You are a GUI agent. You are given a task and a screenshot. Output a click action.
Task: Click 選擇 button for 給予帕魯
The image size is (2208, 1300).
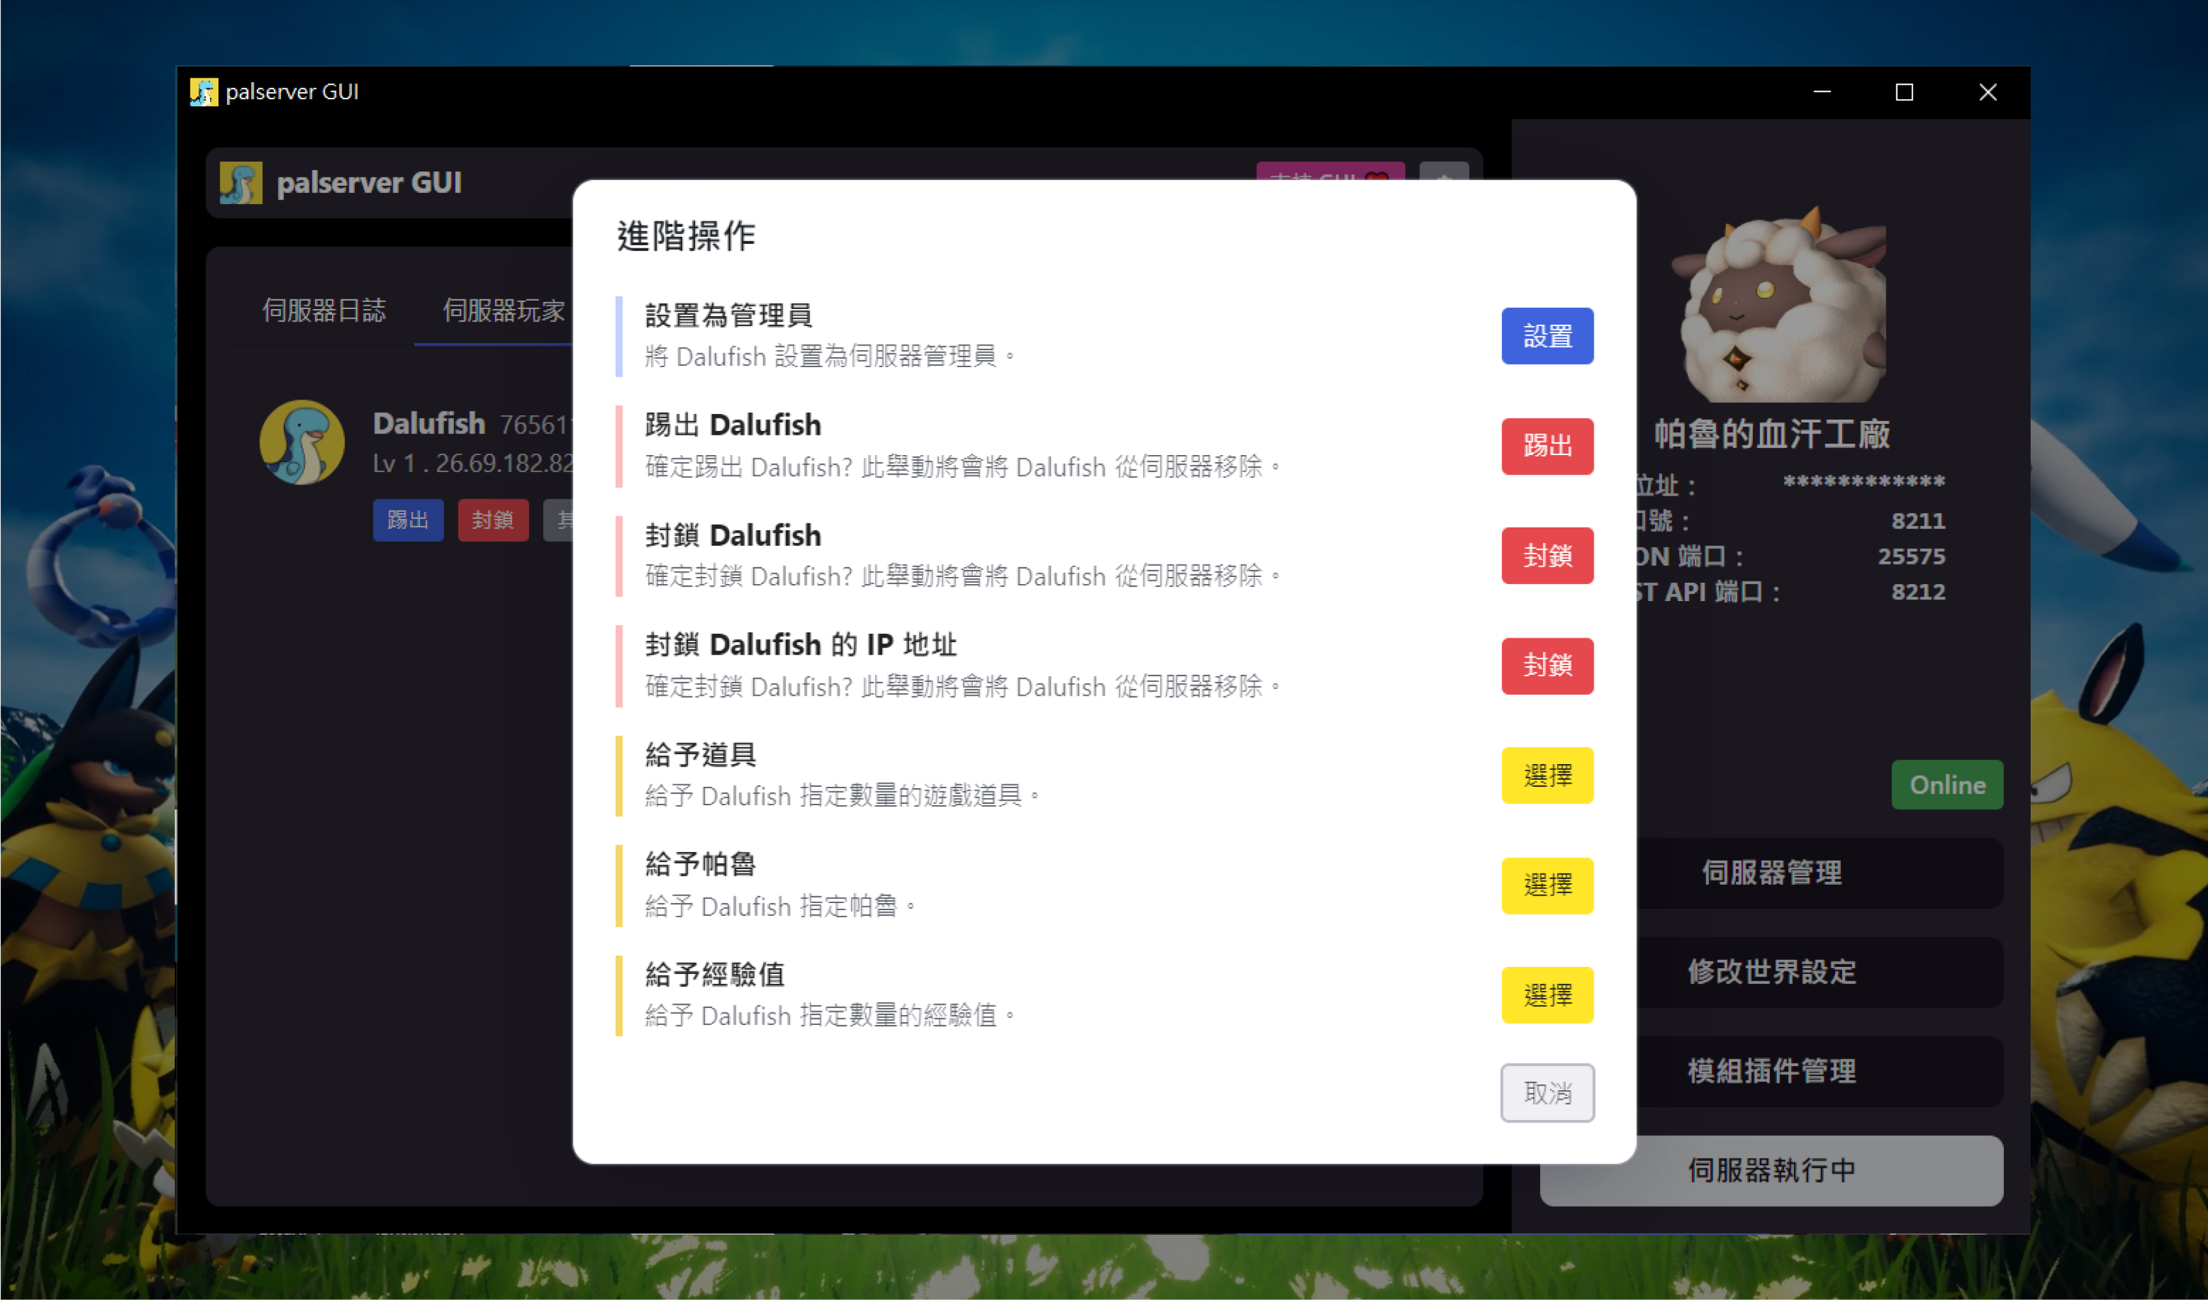click(x=1547, y=885)
